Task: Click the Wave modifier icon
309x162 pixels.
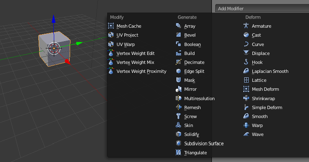Action: click(246, 134)
